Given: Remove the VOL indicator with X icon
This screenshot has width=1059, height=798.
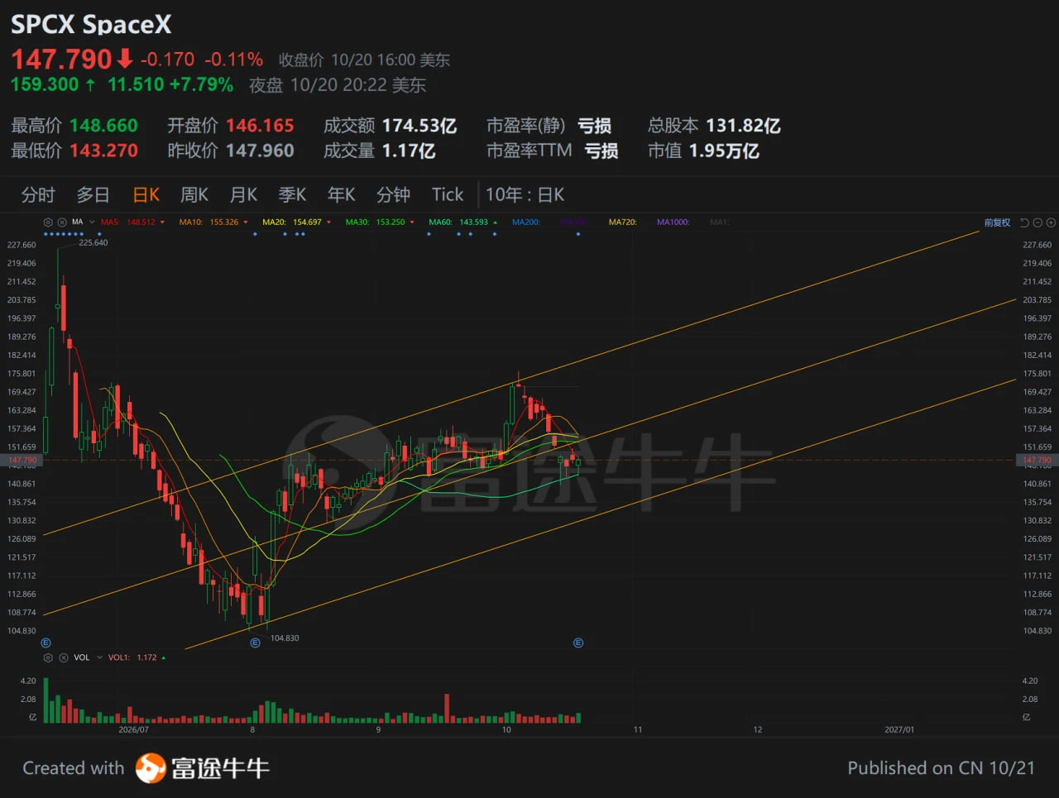Looking at the screenshot, I should pyautogui.click(x=64, y=657).
